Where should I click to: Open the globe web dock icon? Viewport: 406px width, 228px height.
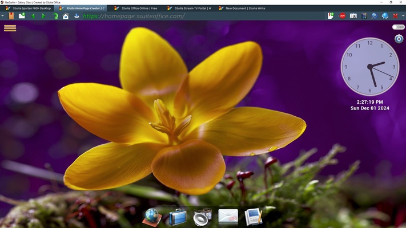152,217
